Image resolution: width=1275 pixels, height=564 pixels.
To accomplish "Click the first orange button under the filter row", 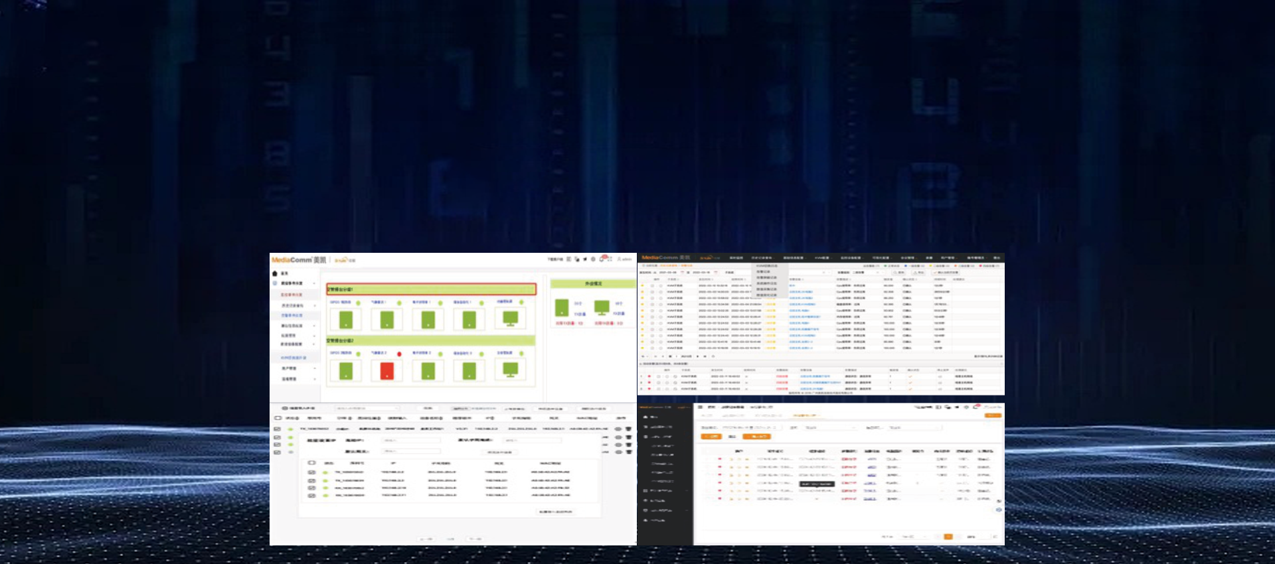I will click(711, 437).
